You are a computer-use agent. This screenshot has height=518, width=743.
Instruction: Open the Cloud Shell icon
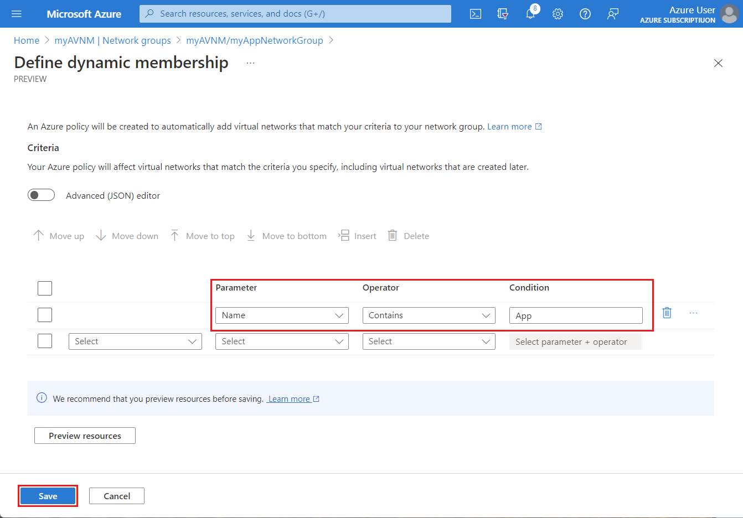[x=476, y=14]
